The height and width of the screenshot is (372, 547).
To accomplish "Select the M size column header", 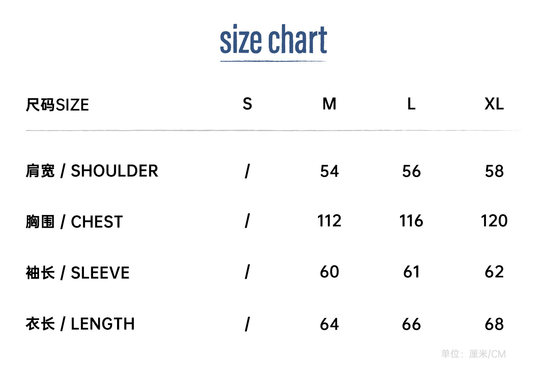I will (x=329, y=104).
